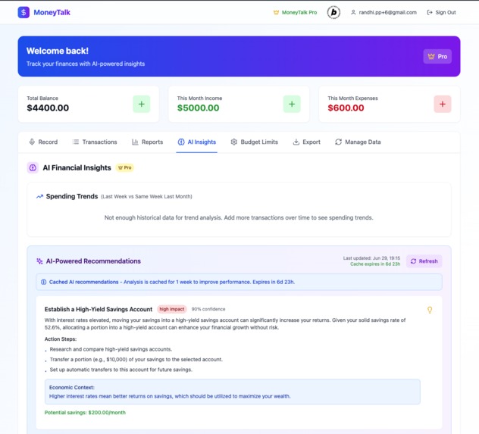This screenshot has height=434, width=479.
Task: Click the Pro tag beside AI Financial Insights
Action: [x=124, y=167]
